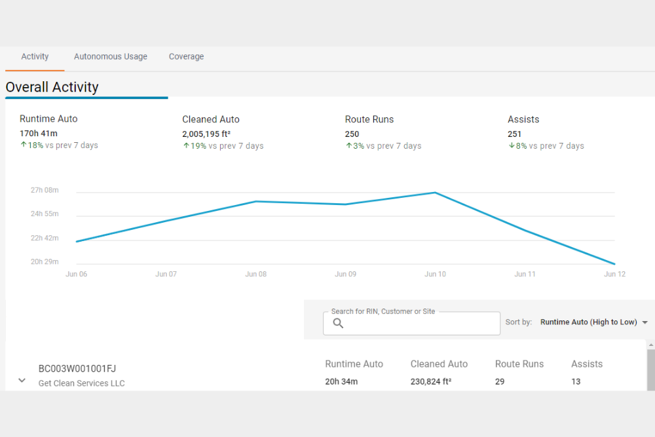Click the Jun 10 peak point on chart
Viewport: 655px width, 437px height.
pyautogui.click(x=435, y=193)
